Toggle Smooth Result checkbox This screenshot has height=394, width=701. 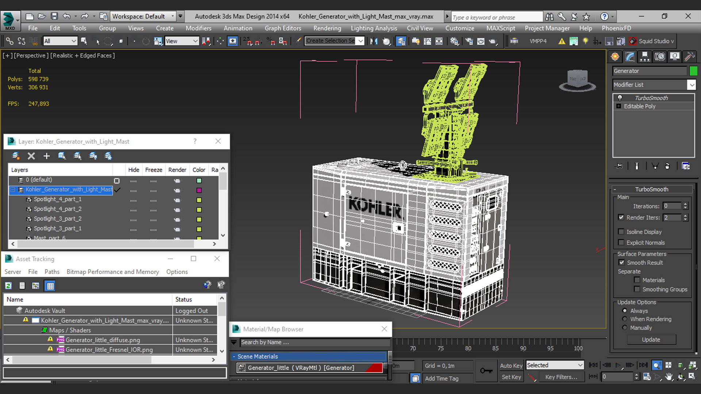[x=621, y=262]
